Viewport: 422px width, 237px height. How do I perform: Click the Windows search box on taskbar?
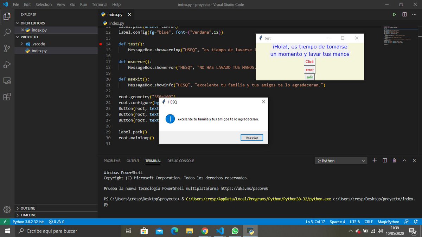(x=68, y=231)
